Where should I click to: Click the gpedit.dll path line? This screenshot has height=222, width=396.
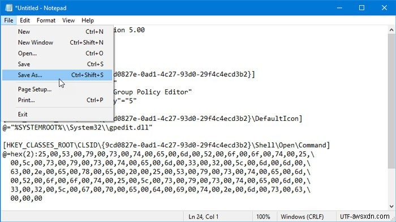click(x=78, y=128)
